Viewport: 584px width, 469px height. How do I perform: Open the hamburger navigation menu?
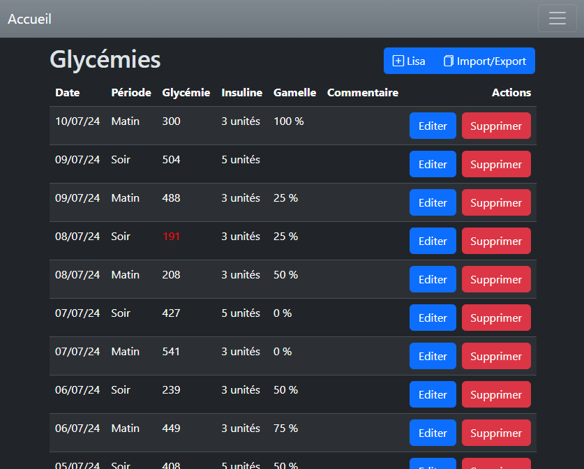pyautogui.click(x=557, y=18)
